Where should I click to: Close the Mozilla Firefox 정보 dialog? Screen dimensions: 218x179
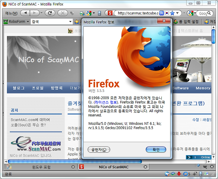click(163, 21)
